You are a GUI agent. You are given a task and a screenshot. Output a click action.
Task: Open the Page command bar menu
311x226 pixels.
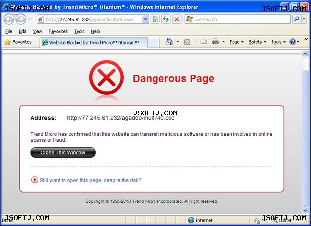[236, 42]
